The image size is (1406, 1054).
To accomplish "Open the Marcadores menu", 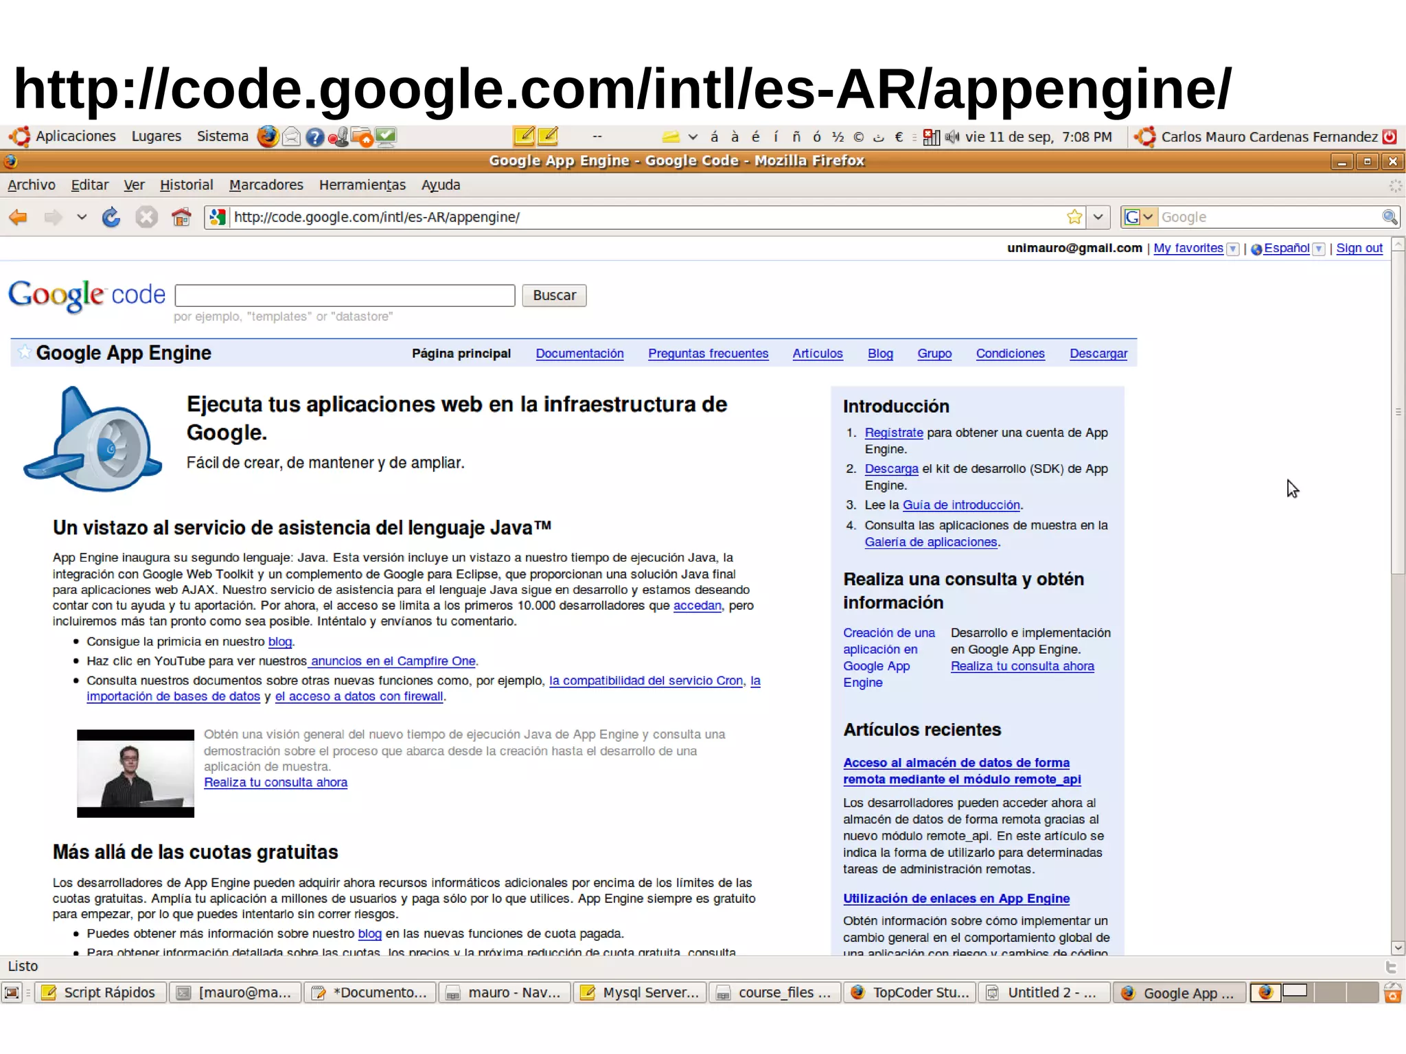I will click(266, 185).
